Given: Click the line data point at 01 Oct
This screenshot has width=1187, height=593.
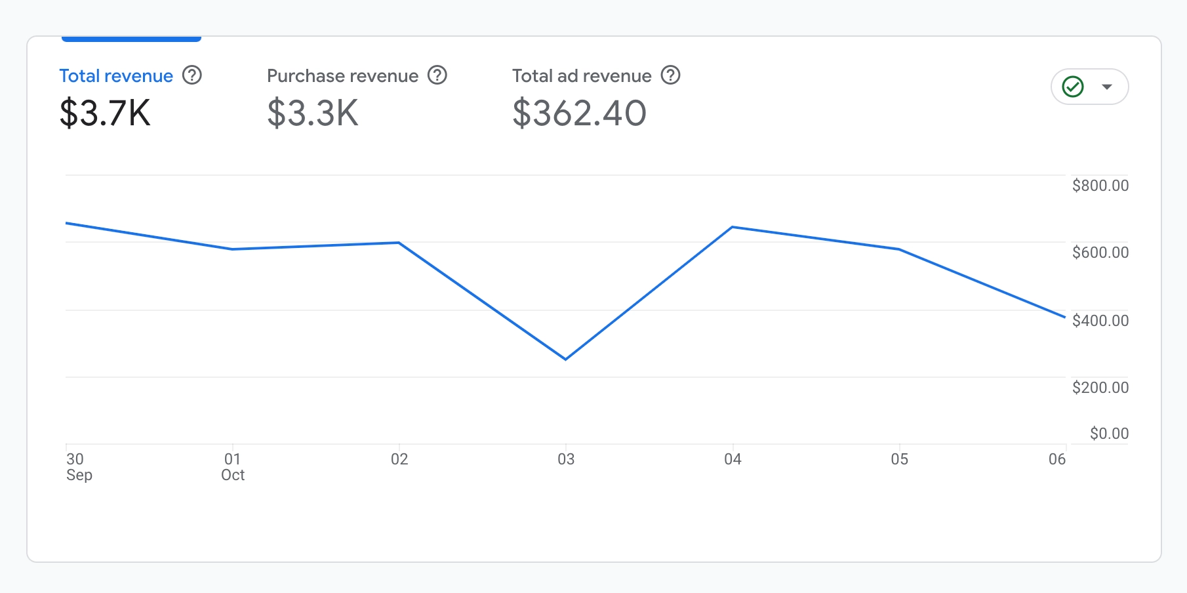Looking at the screenshot, I should [233, 249].
